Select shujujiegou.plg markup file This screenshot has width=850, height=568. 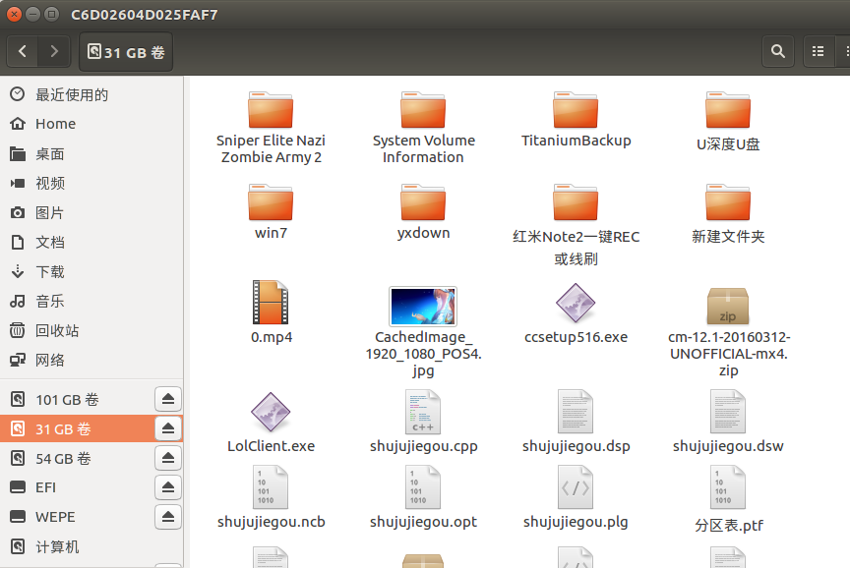[576, 498]
